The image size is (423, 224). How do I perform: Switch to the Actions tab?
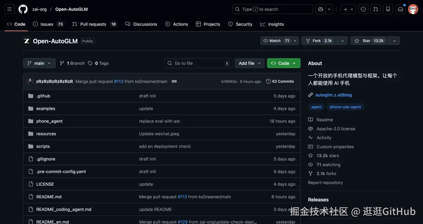tap(177, 24)
